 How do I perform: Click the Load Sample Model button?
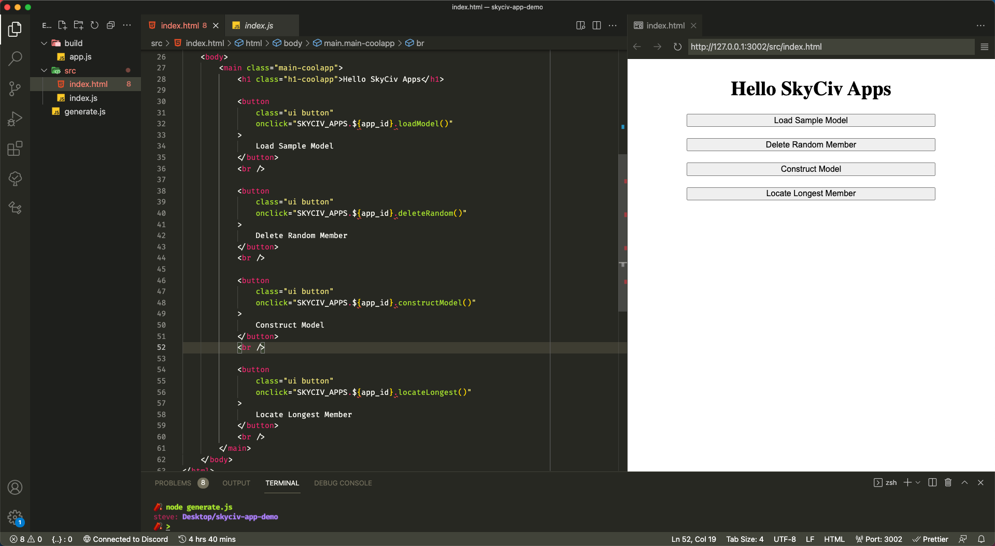(x=811, y=120)
